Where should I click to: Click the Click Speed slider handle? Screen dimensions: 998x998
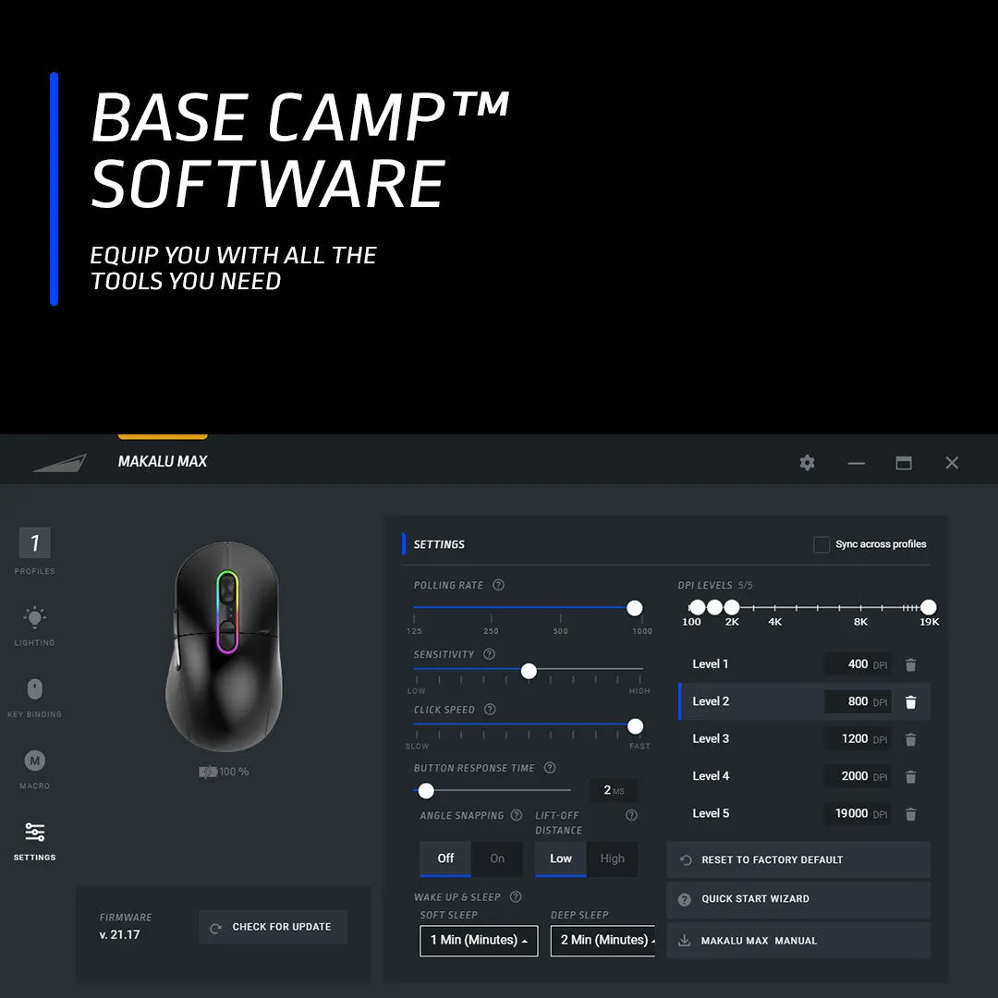(x=635, y=726)
